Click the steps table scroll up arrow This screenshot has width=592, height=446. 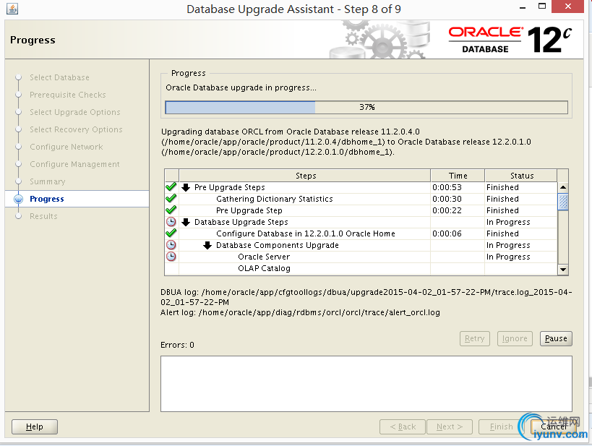(563, 187)
